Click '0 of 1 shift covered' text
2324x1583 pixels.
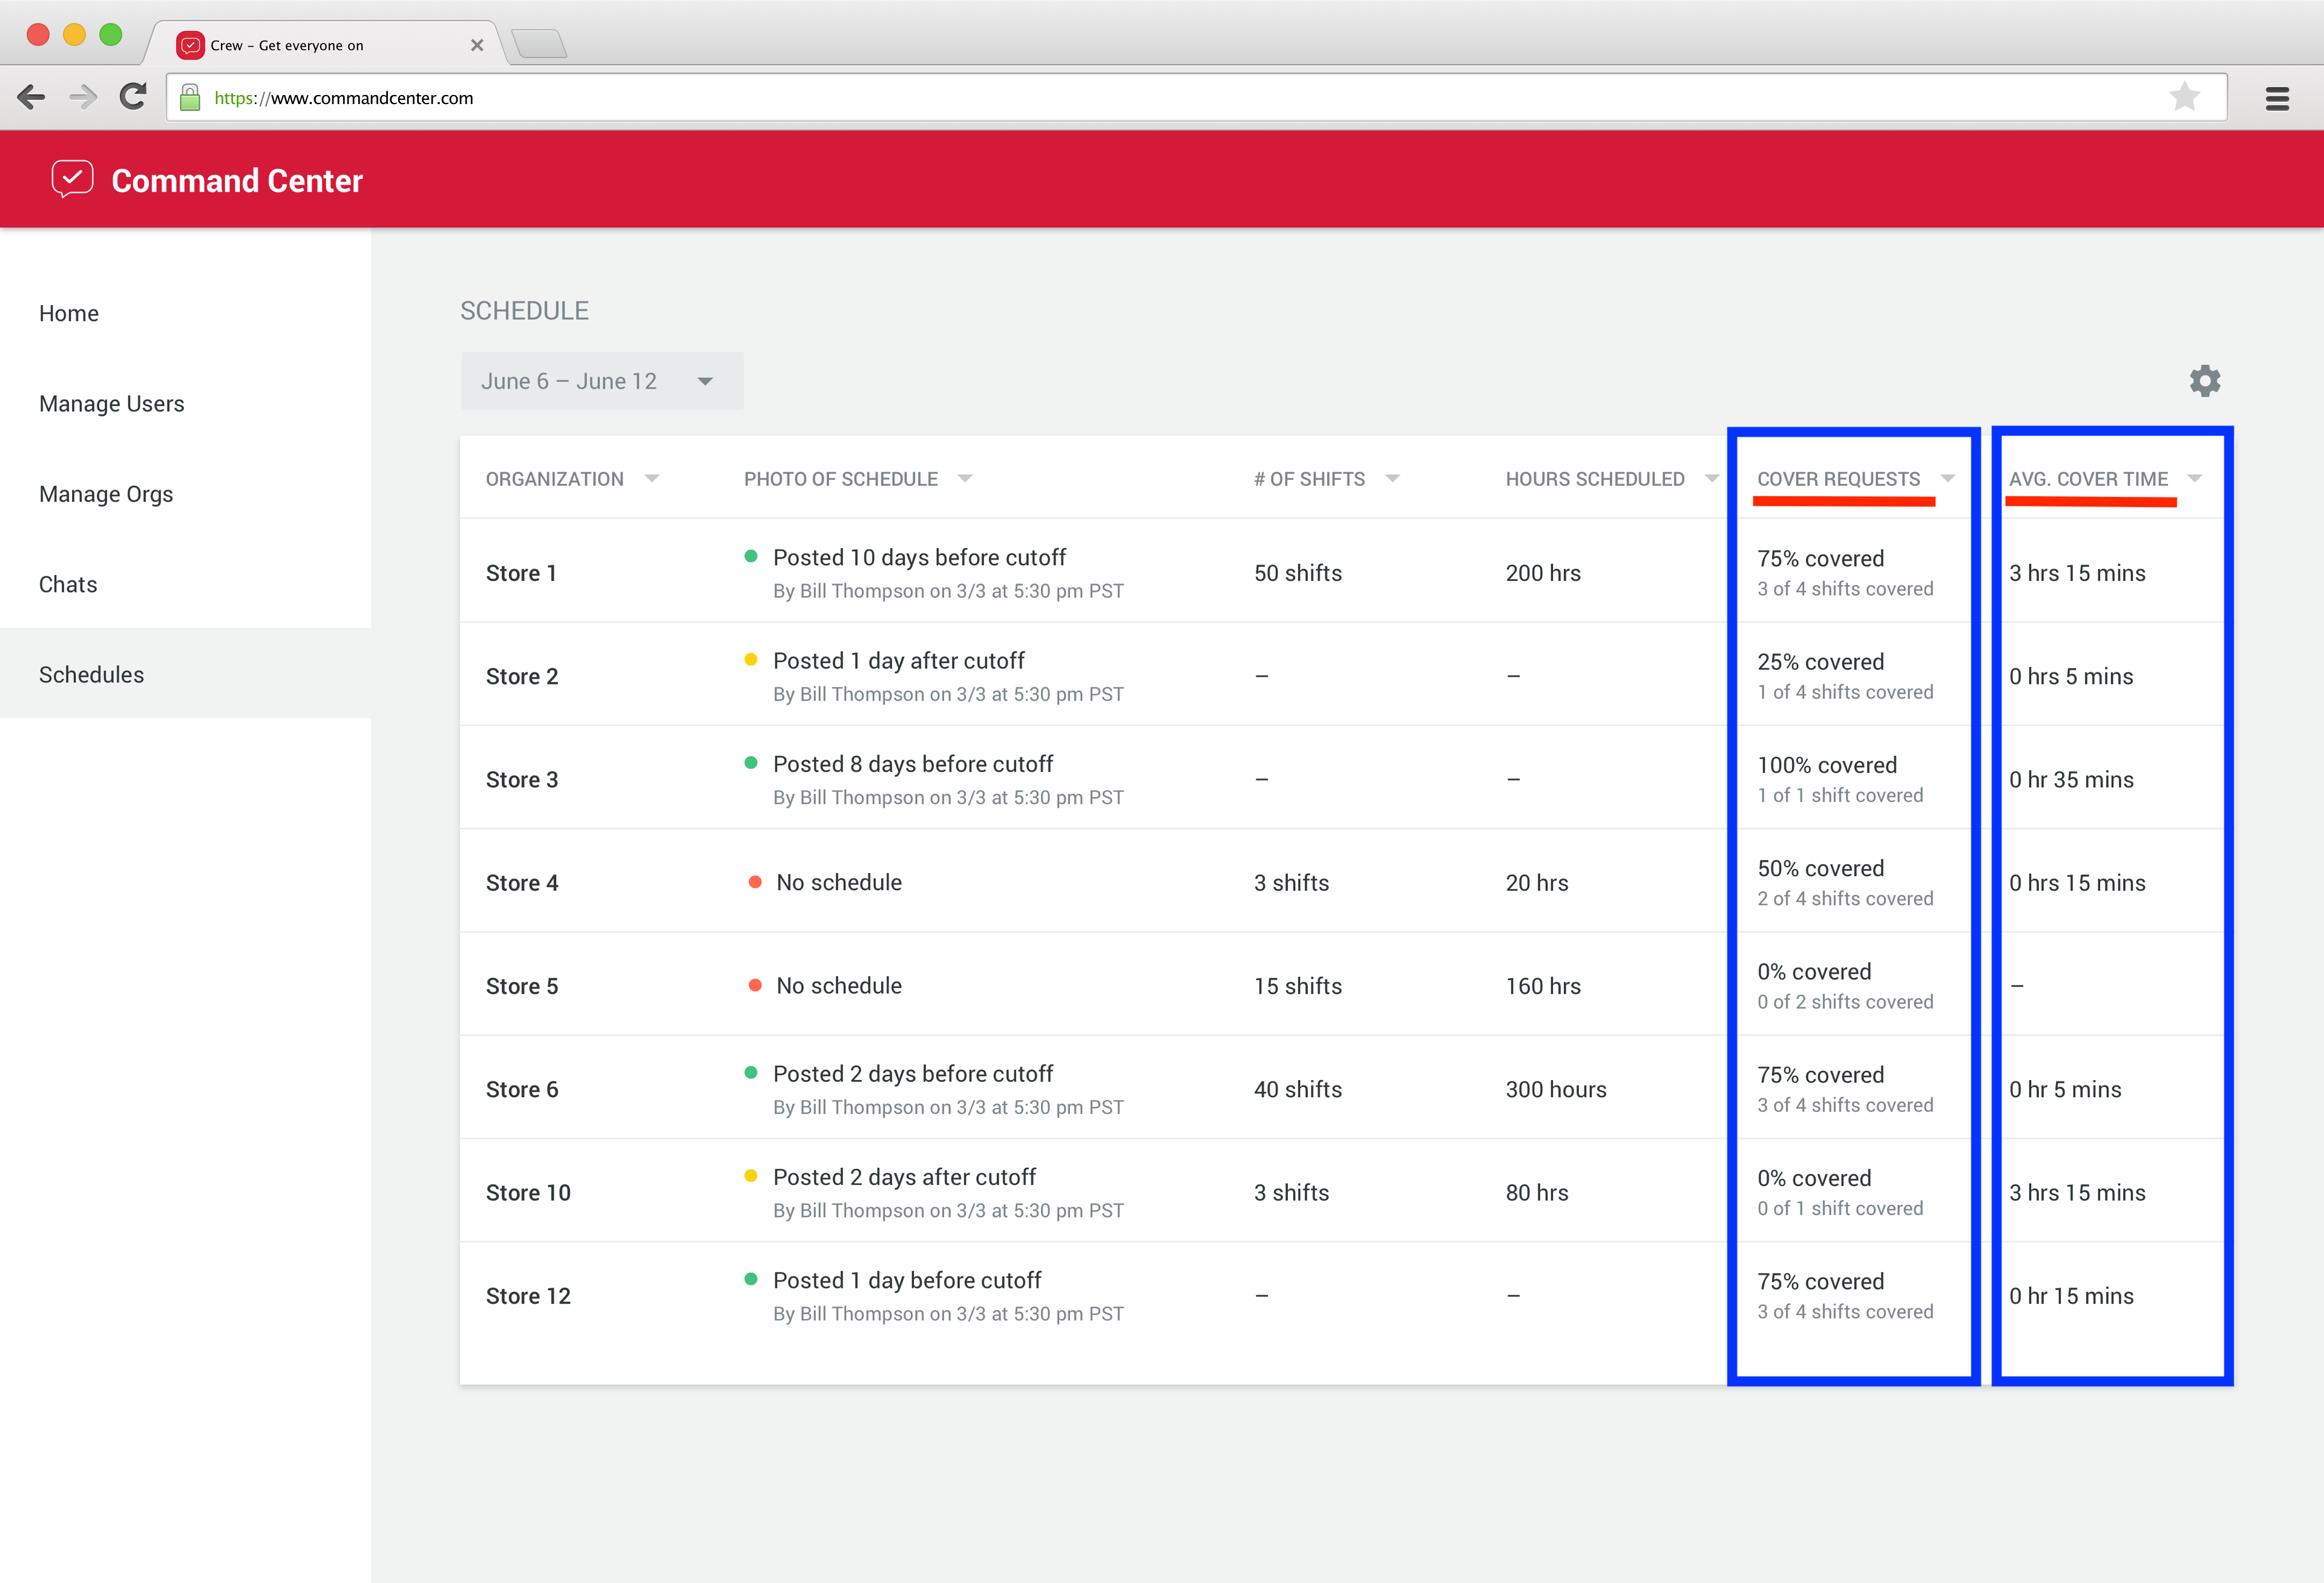coord(1841,1208)
